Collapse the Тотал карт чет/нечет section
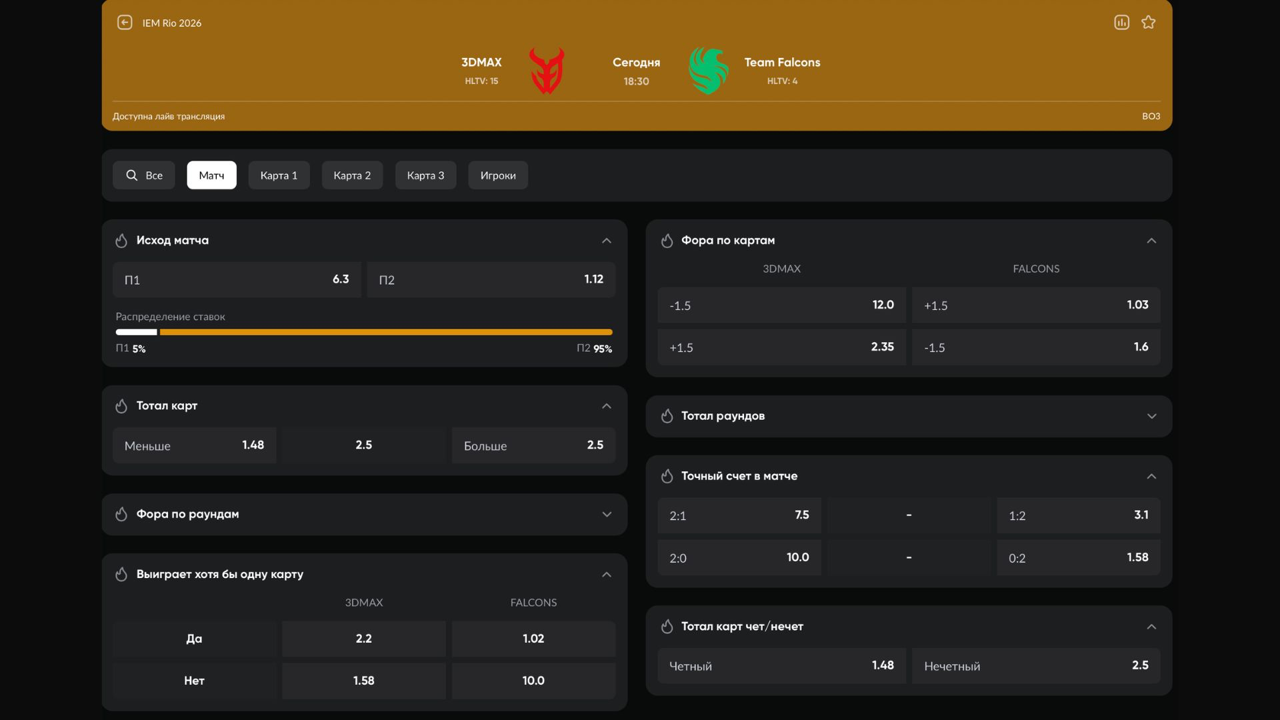Screen dimensions: 1280x720 click(1151, 627)
